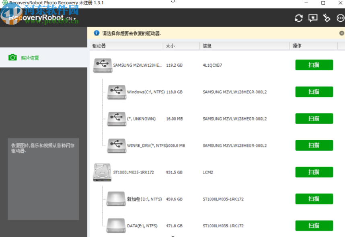The image size is (345, 237).
Task: Scan the WINRE_DRV partition
Action: click(314, 145)
